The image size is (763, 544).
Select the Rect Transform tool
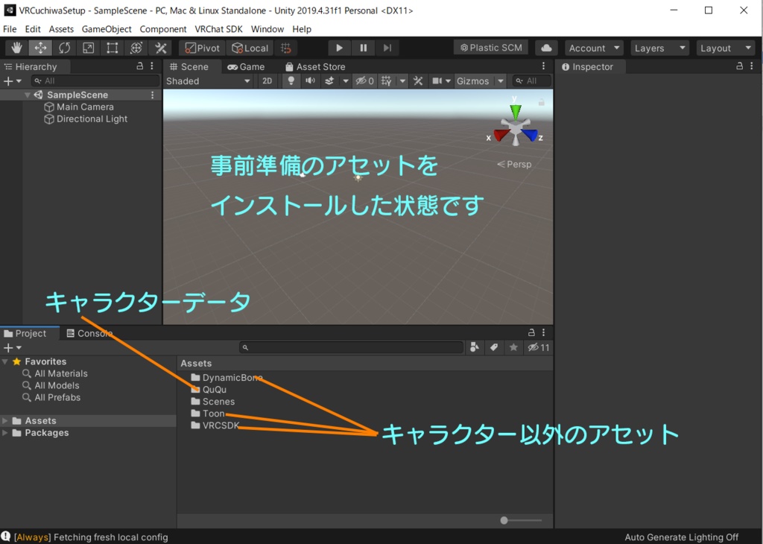[113, 47]
